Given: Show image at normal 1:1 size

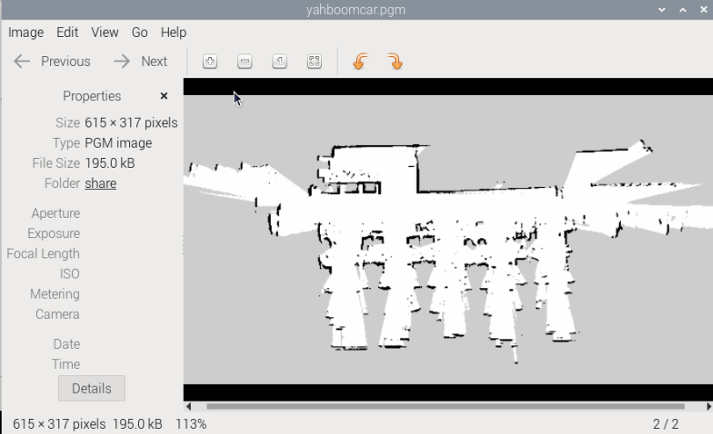Looking at the screenshot, I should [280, 61].
